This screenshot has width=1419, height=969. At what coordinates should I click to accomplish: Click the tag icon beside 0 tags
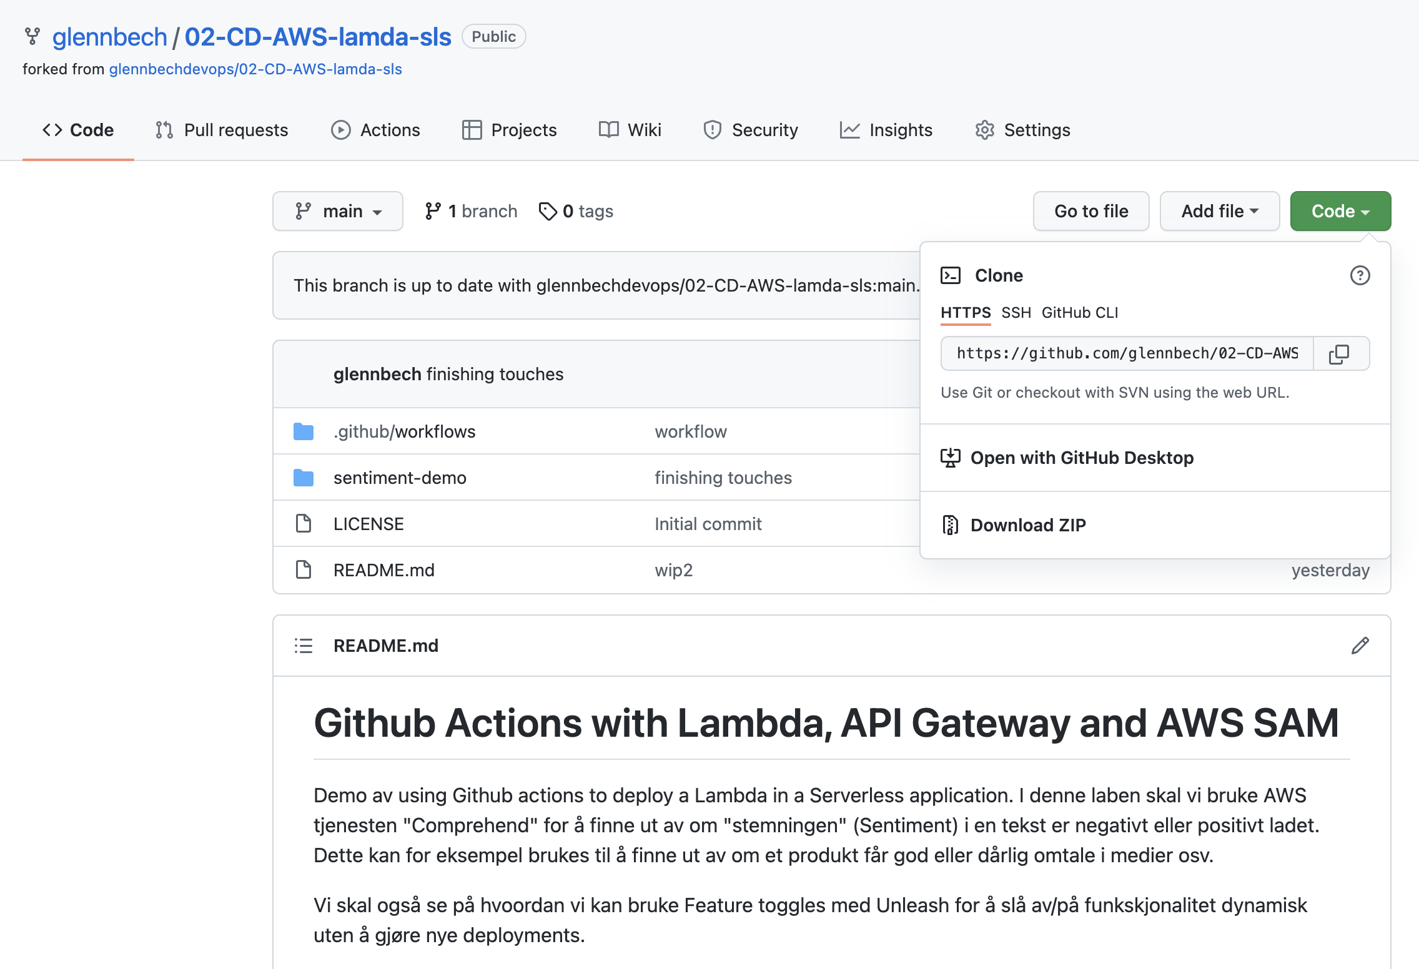(548, 212)
